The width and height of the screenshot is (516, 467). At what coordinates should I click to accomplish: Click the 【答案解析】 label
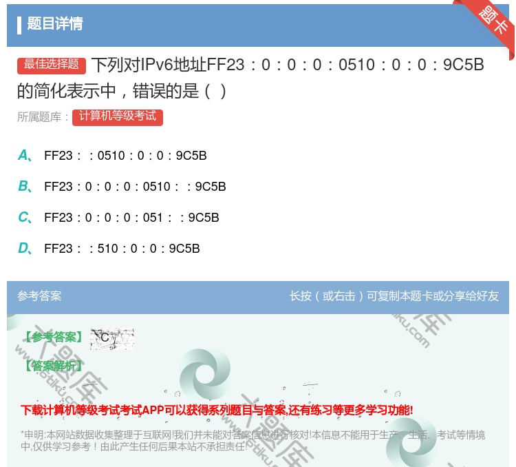pyautogui.click(x=53, y=366)
